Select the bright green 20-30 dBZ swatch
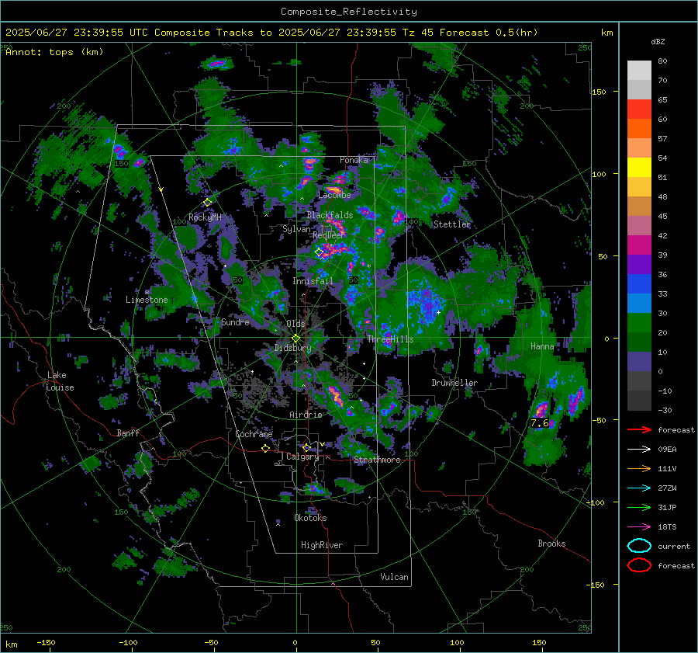This screenshot has height=653, width=698. tap(639, 323)
